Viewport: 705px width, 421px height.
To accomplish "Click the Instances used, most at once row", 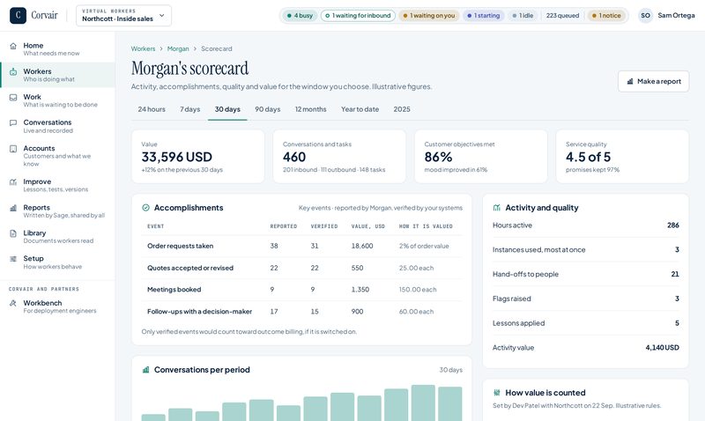I will click(585, 250).
